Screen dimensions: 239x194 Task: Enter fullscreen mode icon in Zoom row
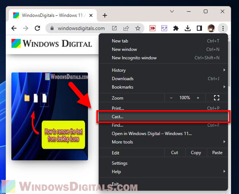coord(216,98)
